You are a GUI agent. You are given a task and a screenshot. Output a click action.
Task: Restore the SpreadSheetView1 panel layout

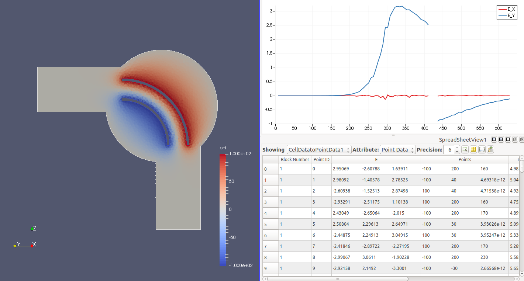click(515, 139)
